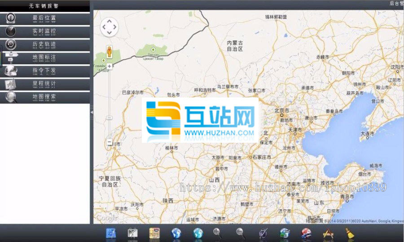
Task: Open the blue blueprint pencil dock icon
Action: pyautogui.click(x=111, y=233)
